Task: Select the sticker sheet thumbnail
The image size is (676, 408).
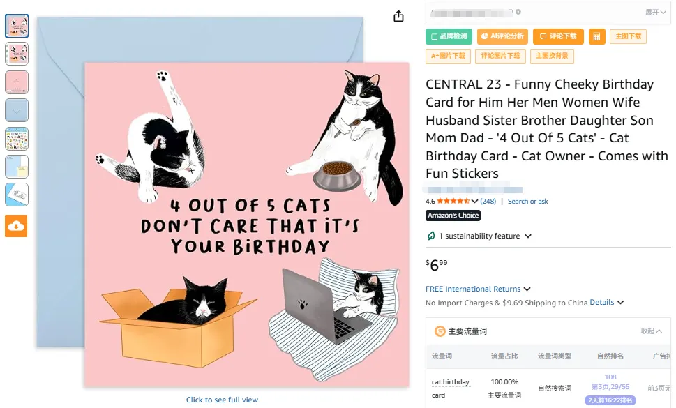Action: 17,138
